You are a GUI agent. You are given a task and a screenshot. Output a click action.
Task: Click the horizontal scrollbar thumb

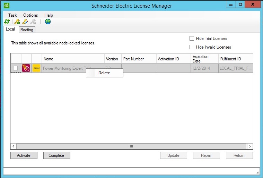tap(131, 146)
